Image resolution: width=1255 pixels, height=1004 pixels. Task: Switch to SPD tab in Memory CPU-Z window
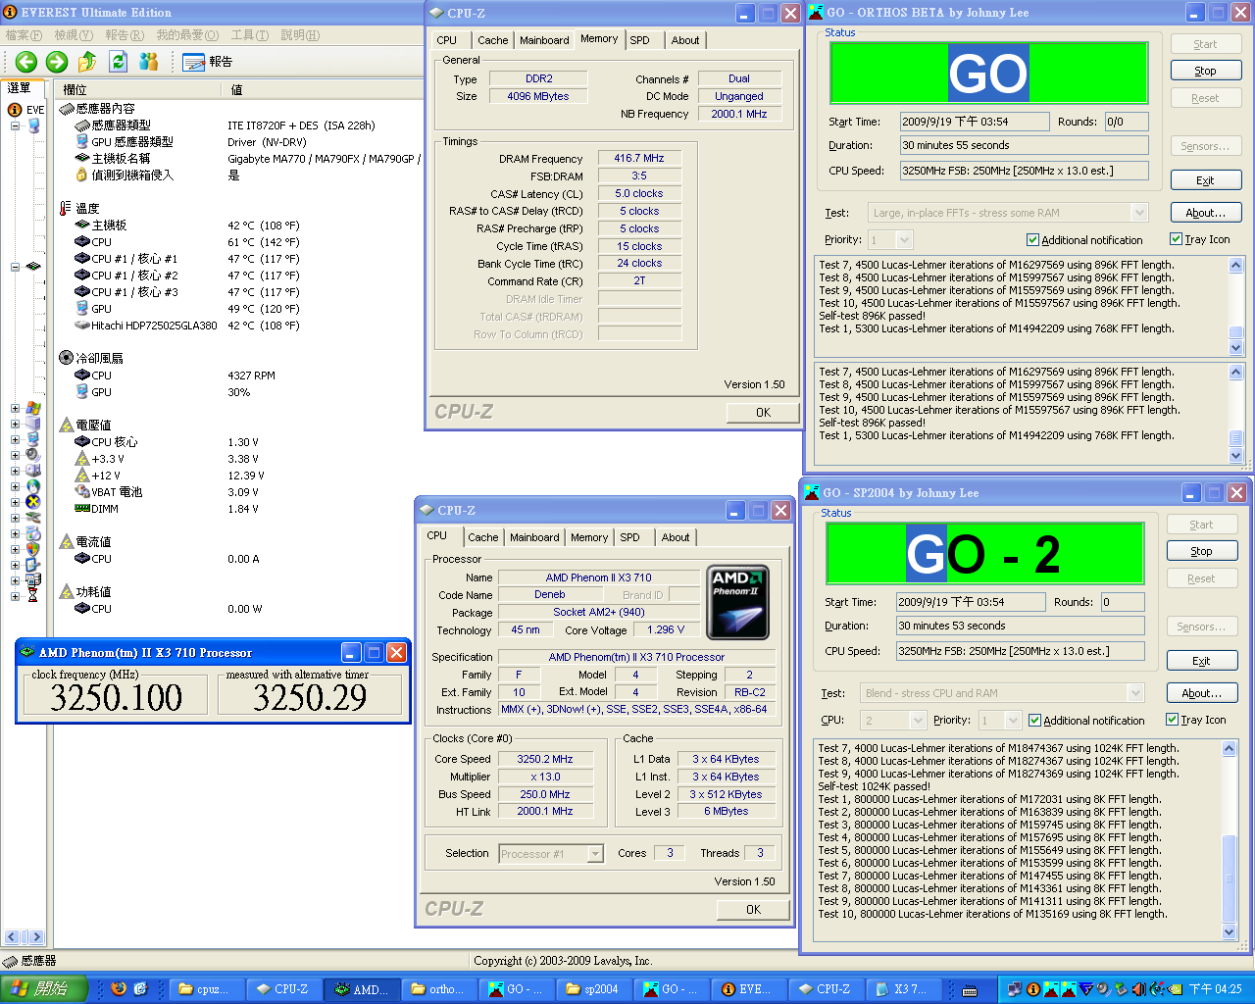[640, 40]
